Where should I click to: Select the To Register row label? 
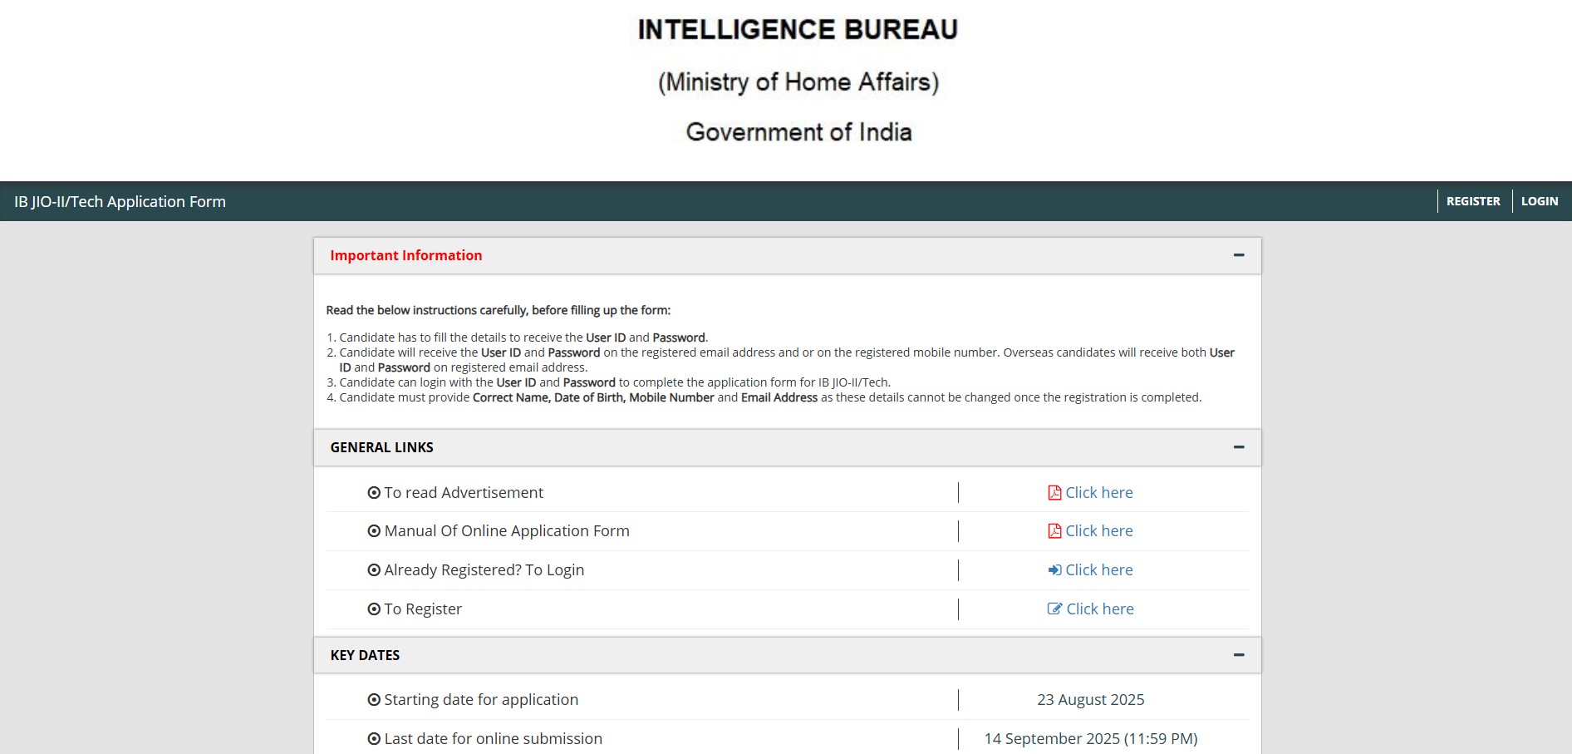[x=423, y=609]
